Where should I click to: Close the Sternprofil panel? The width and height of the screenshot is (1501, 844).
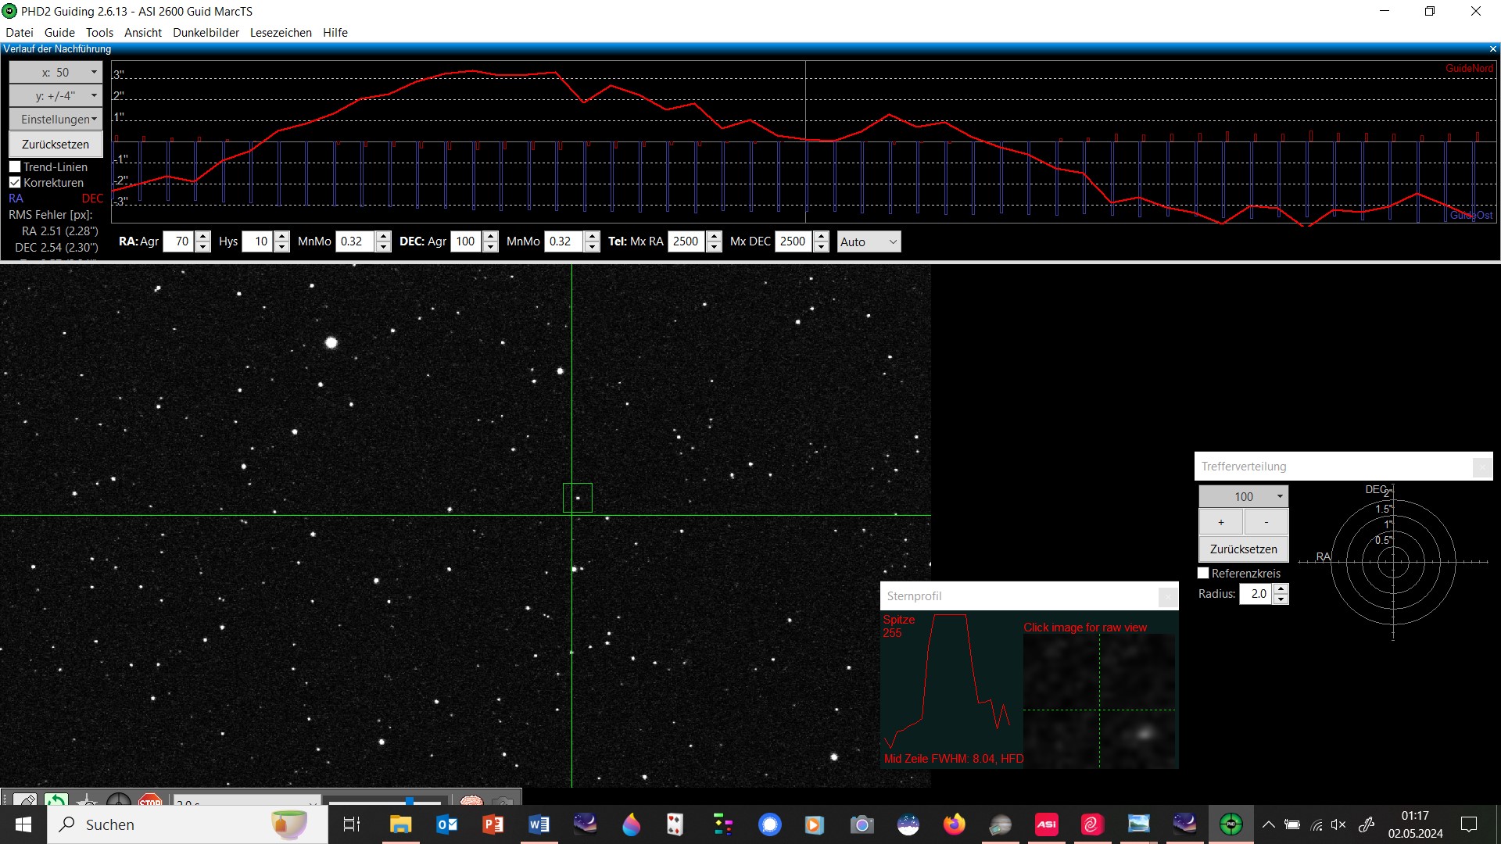[x=1167, y=597]
